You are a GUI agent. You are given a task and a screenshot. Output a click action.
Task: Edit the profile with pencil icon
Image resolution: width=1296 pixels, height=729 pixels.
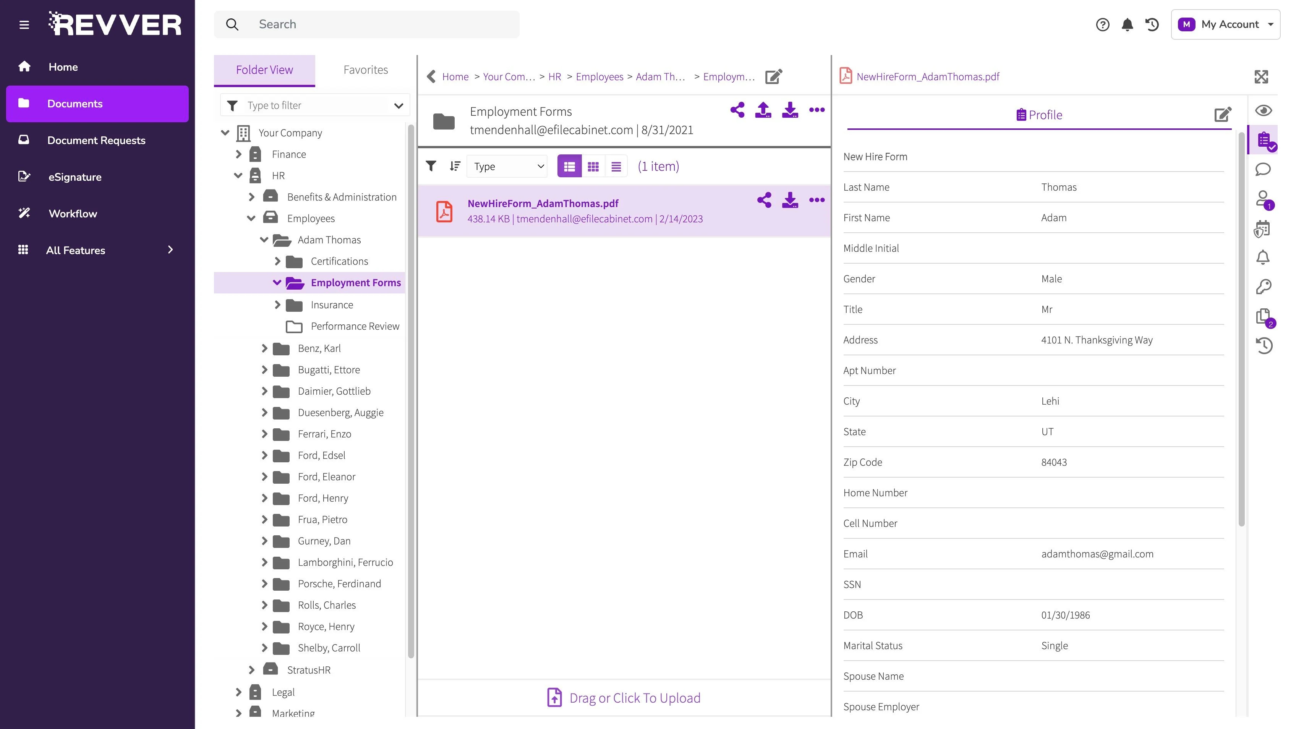pyautogui.click(x=1223, y=115)
